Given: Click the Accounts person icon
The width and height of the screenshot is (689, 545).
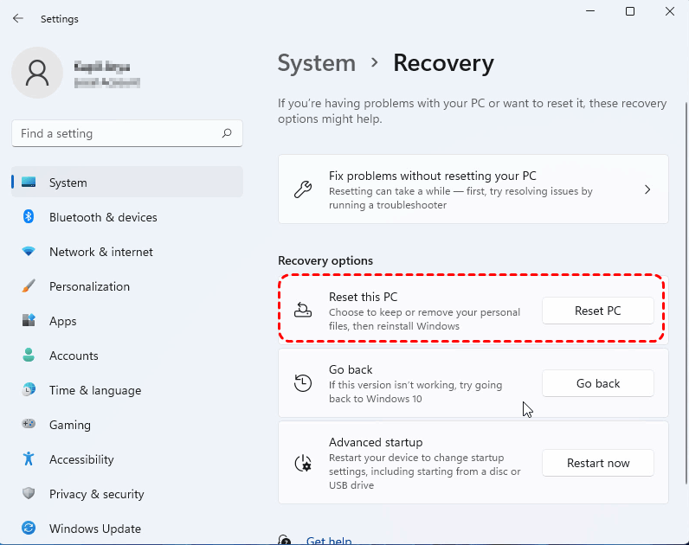Looking at the screenshot, I should (29, 355).
